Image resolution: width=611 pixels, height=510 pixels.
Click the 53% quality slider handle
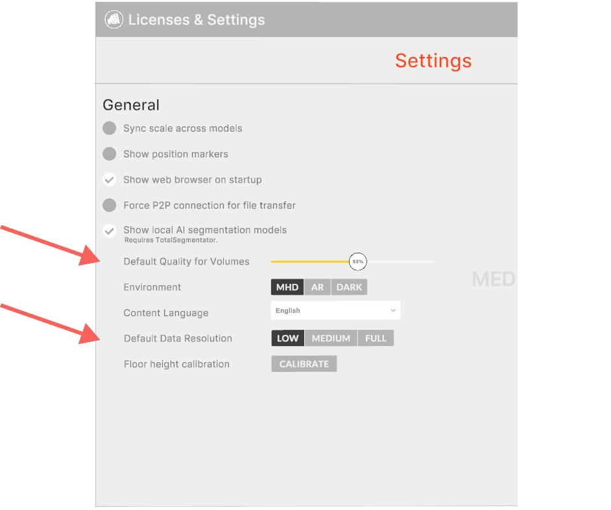point(358,262)
